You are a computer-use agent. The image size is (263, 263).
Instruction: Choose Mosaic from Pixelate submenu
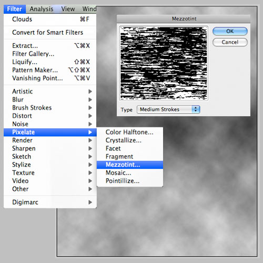[x=130, y=173]
